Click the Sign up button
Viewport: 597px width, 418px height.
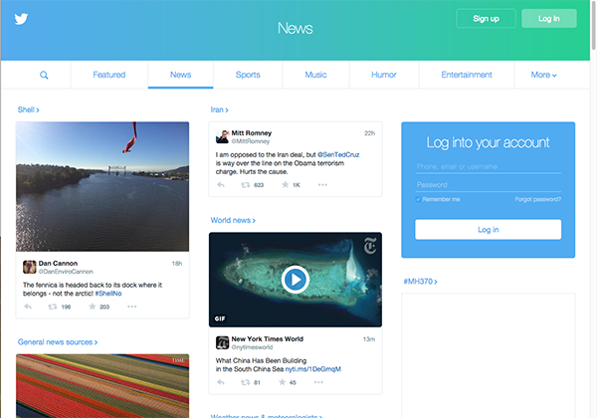(486, 19)
